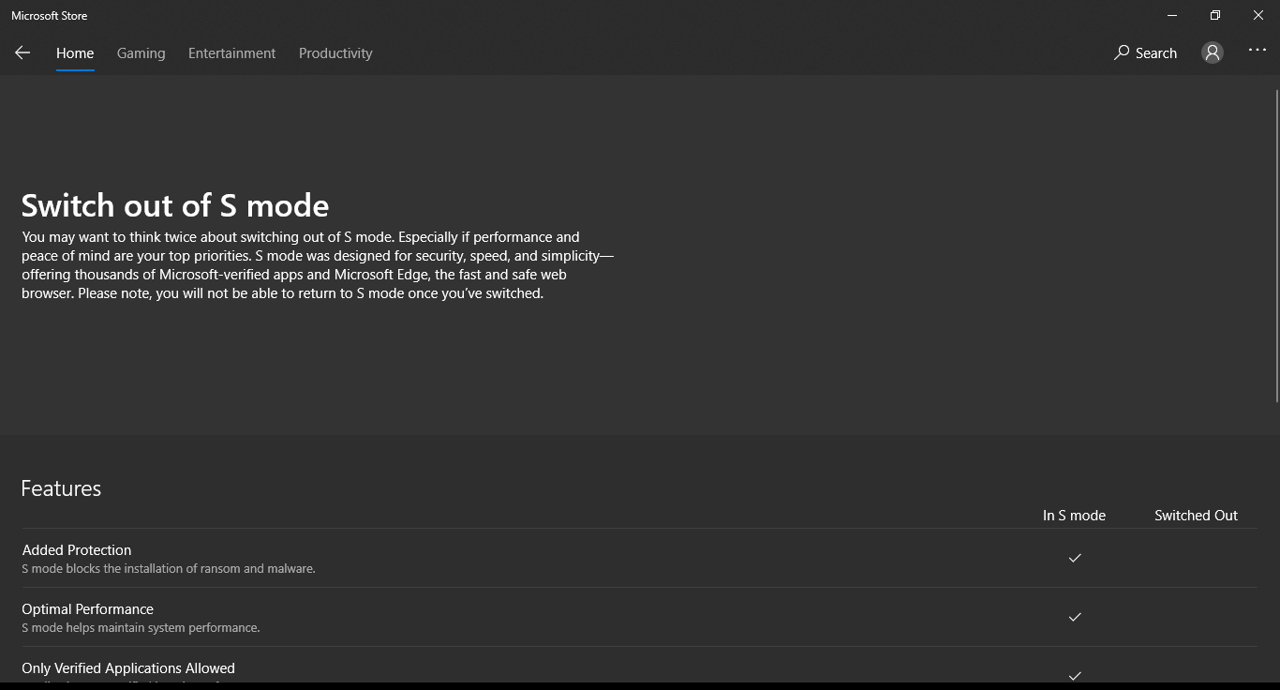Click 'Only Verified Applications Allowed' row title
The height and width of the screenshot is (690, 1280).
[128, 668]
